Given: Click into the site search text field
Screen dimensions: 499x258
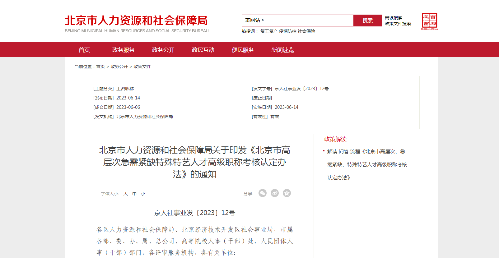Looking at the screenshot, I should [308, 20].
